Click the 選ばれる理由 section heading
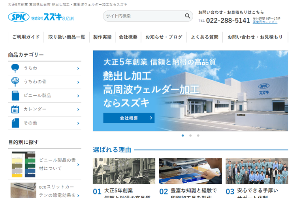This screenshot has height=198, width=301. click(112, 150)
